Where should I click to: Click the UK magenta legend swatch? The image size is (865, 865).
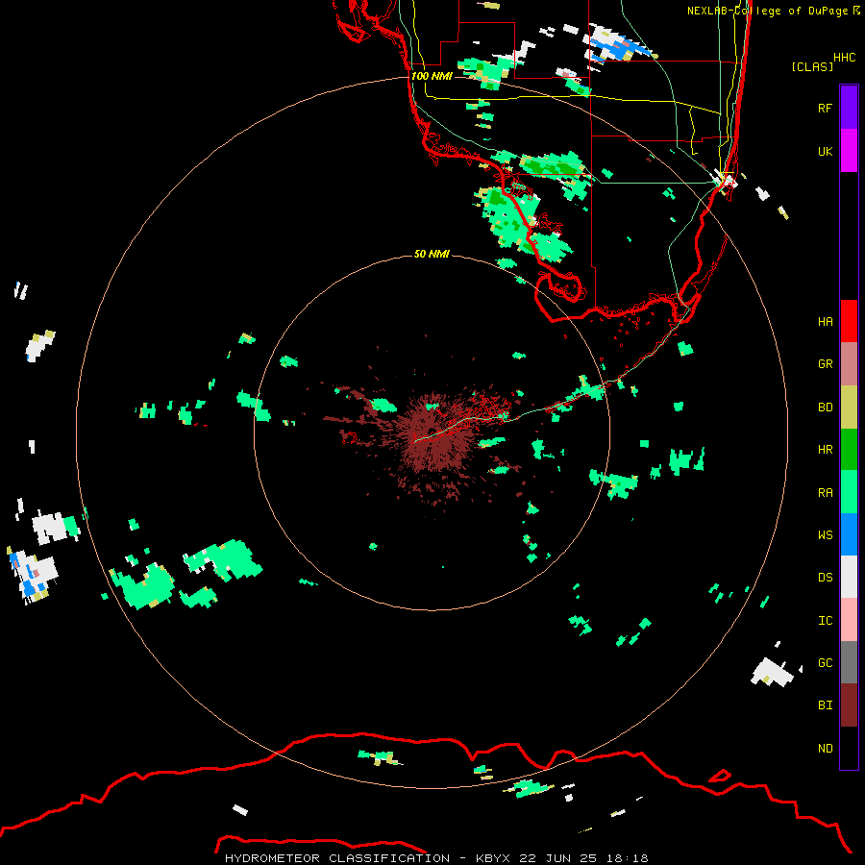click(x=849, y=151)
